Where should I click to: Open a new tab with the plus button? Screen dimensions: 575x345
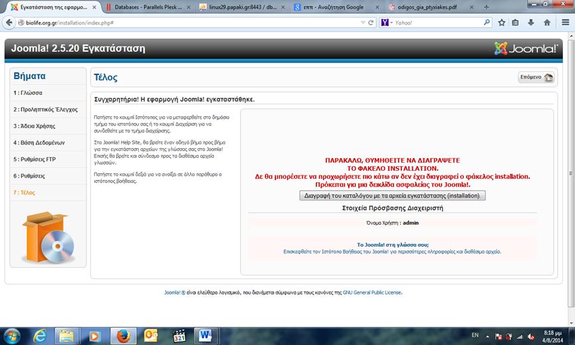tap(486, 7)
